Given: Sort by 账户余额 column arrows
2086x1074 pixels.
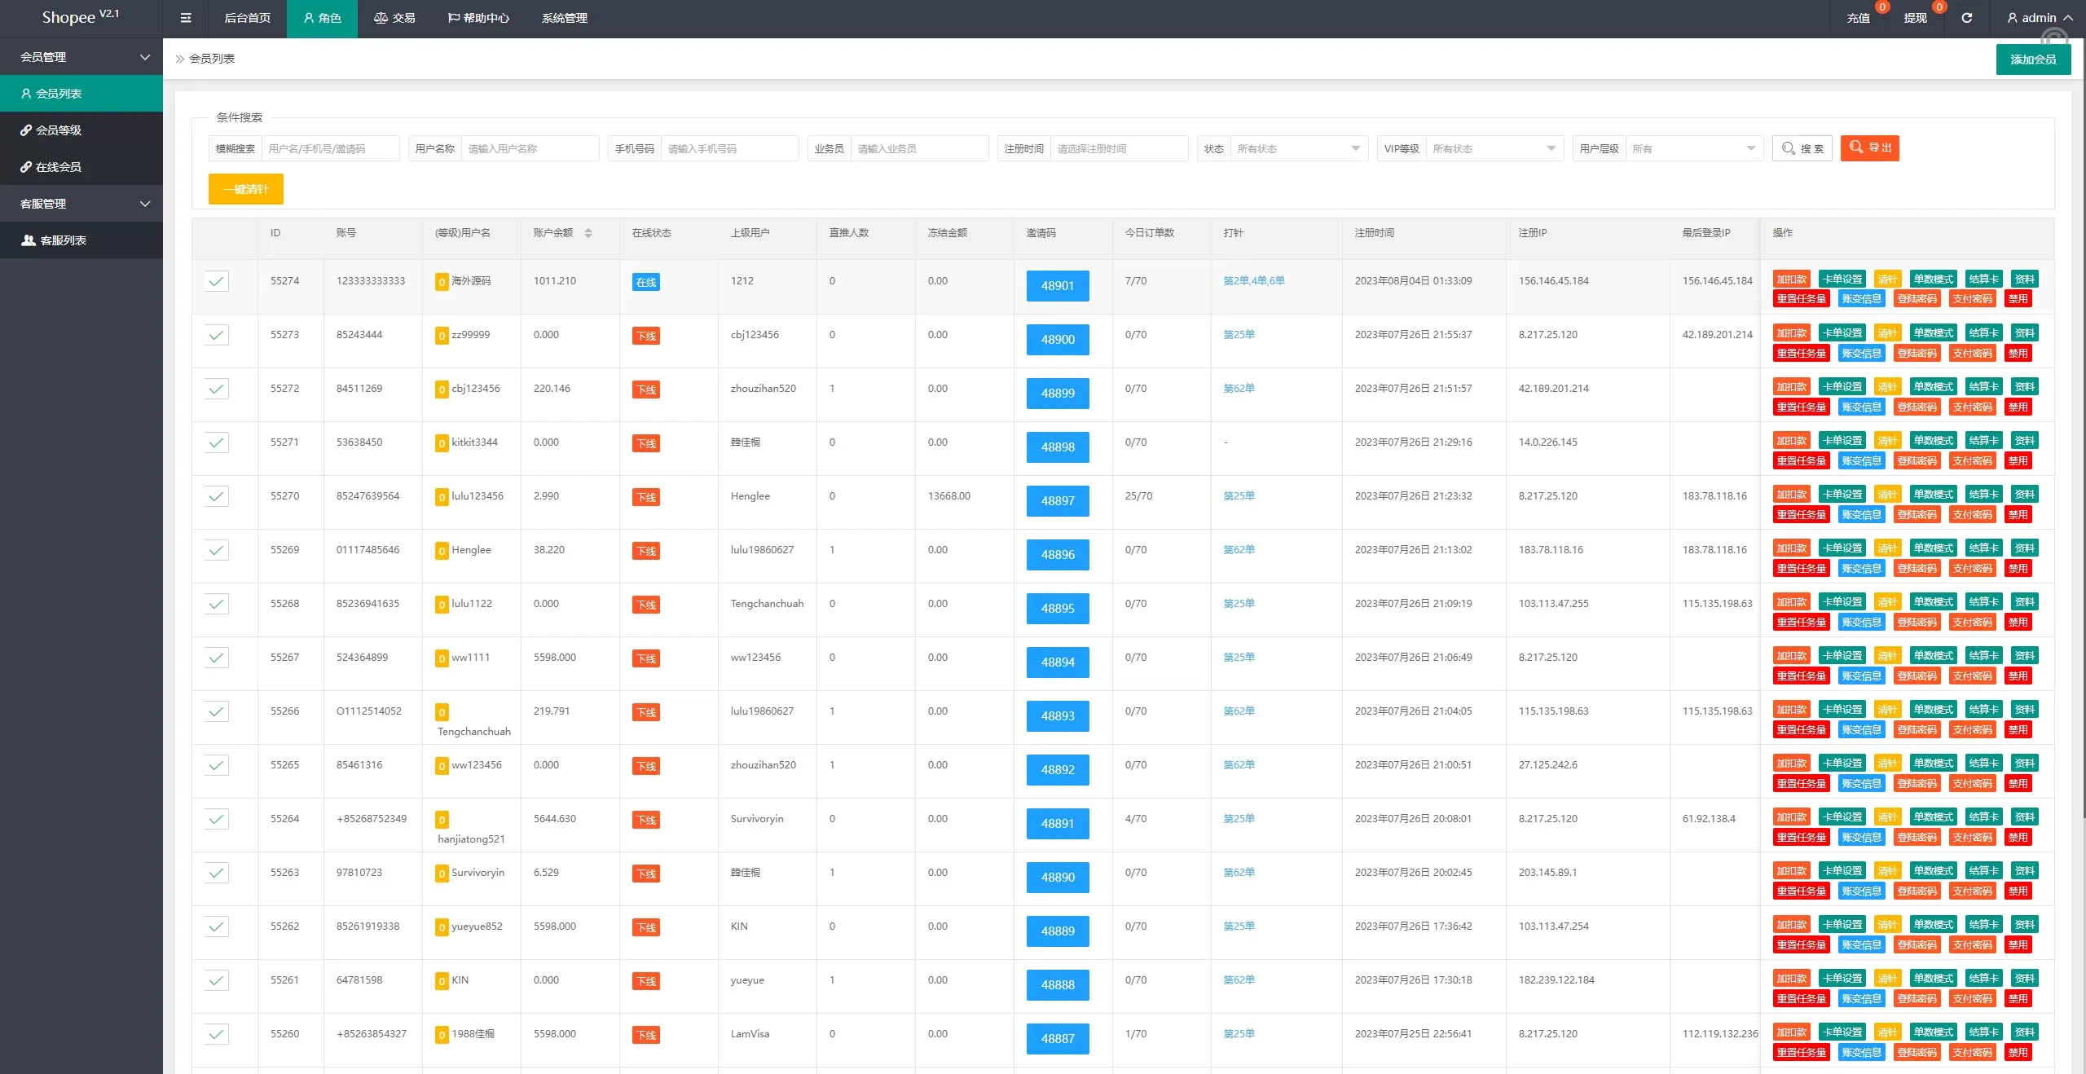Looking at the screenshot, I should point(588,233).
